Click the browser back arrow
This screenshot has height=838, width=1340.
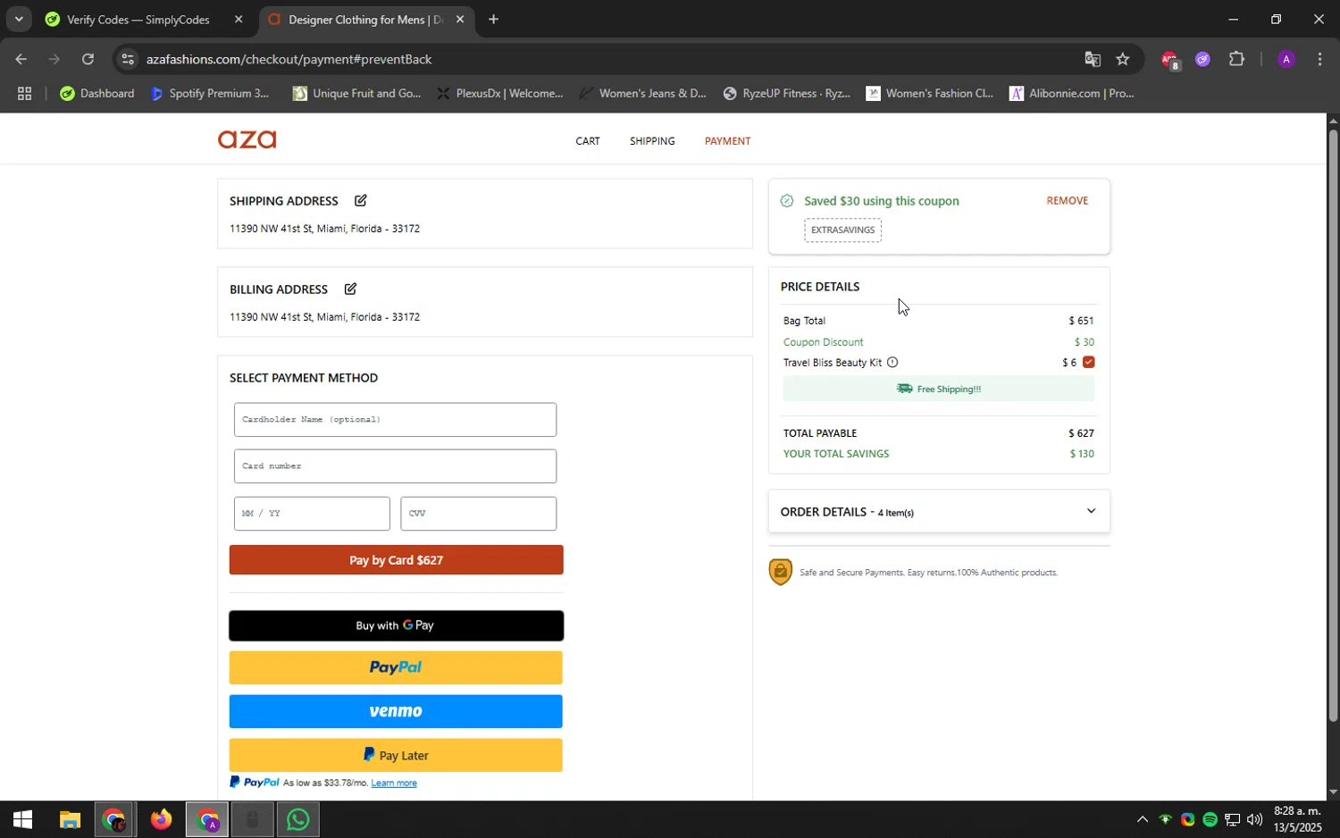[x=21, y=59]
